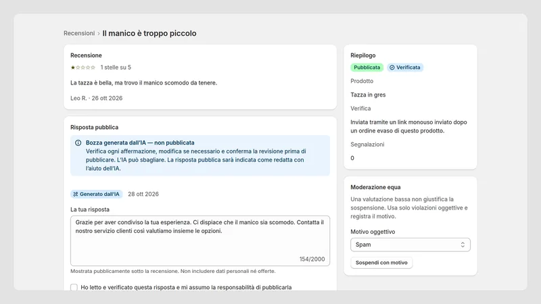This screenshot has height=304, width=541.
Task: Click the 1 stelle su 5 label
Action: click(116, 68)
